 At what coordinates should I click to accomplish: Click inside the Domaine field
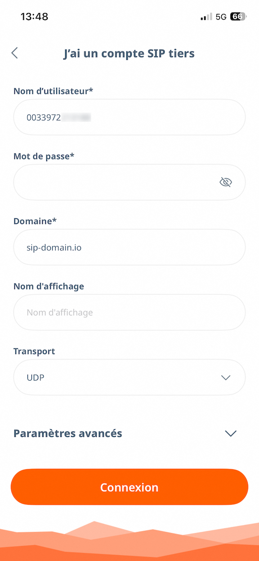129,247
